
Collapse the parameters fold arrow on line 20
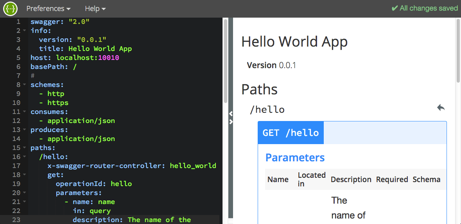(24, 193)
